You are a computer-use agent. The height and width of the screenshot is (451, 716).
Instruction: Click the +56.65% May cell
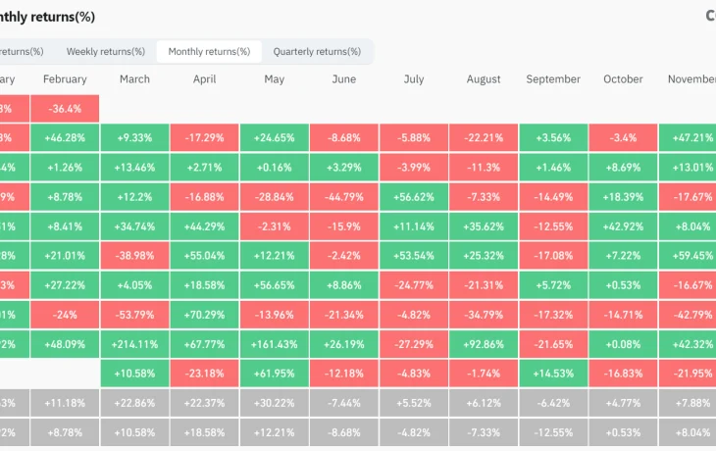(275, 285)
